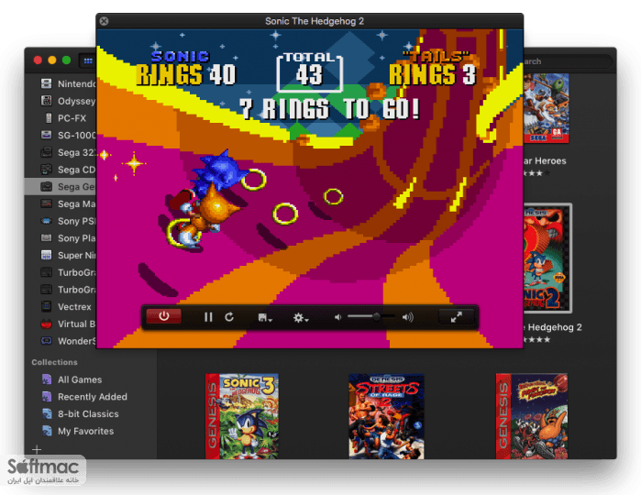Add a new collection with plus button
This screenshot has width=641, height=495.
(37, 450)
